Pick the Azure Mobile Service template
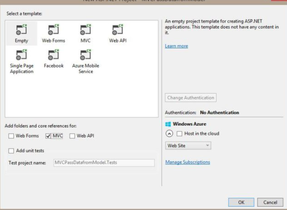Screen dimensions: 287x210 (86, 62)
